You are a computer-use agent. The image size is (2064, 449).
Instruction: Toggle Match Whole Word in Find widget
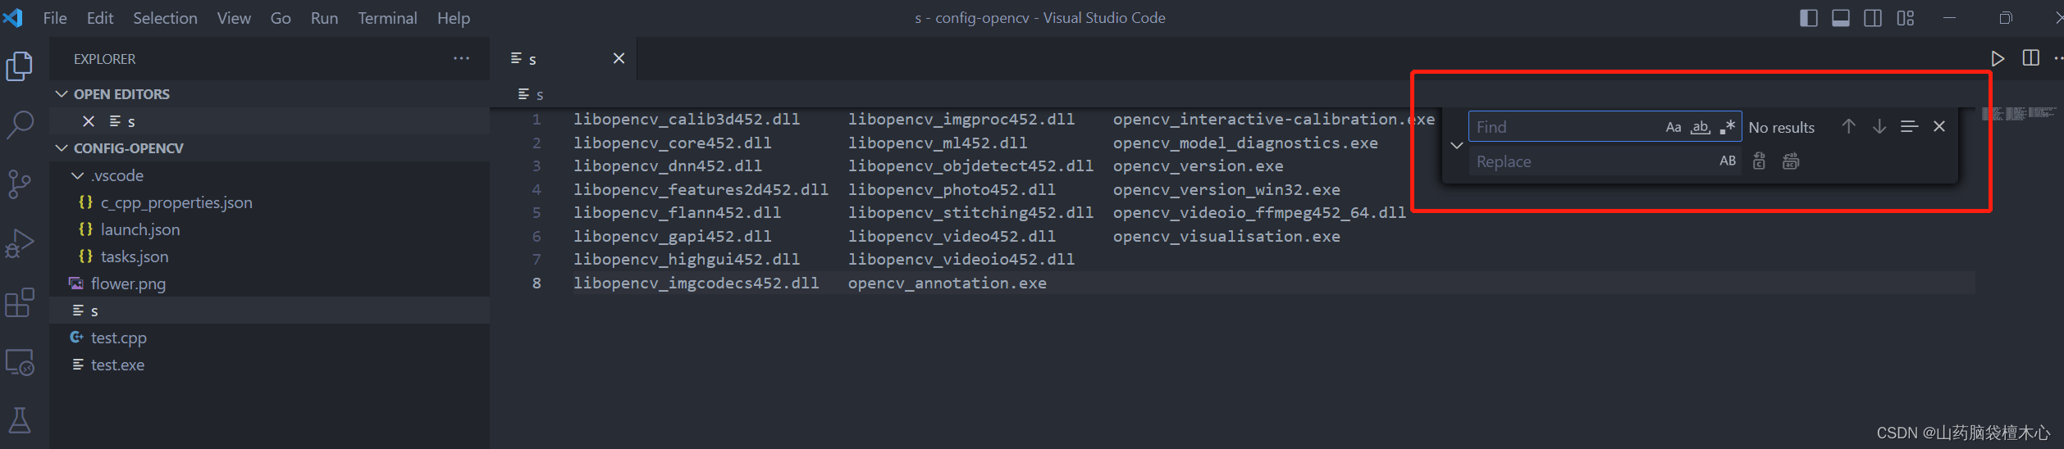click(x=1700, y=127)
